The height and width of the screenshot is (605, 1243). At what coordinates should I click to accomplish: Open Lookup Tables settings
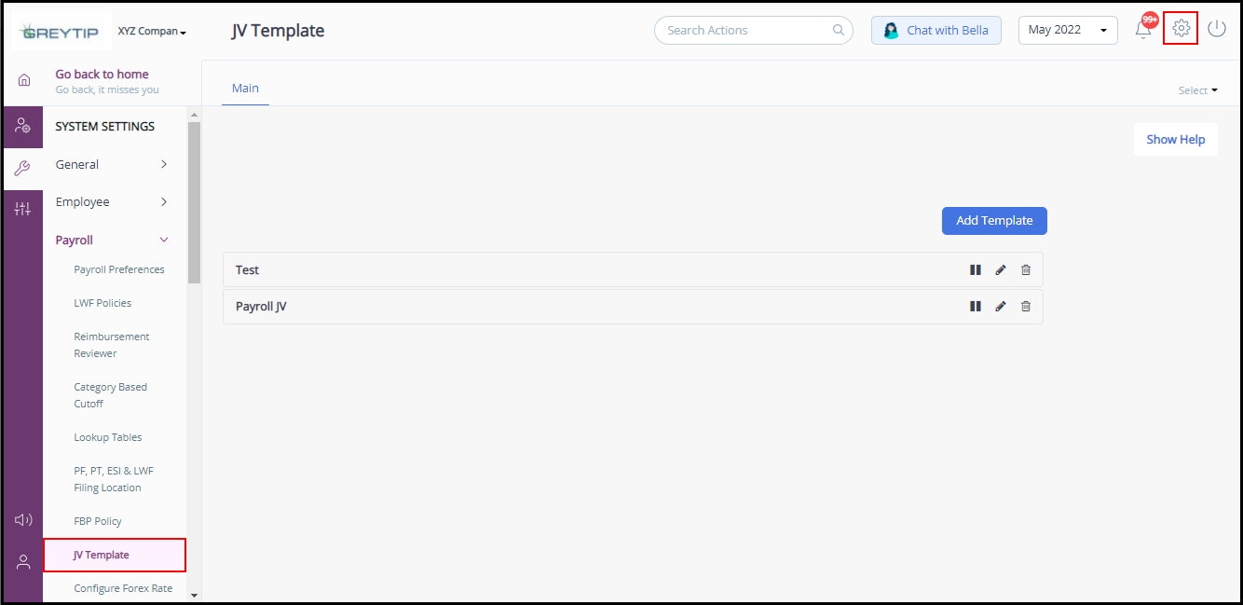coord(108,436)
